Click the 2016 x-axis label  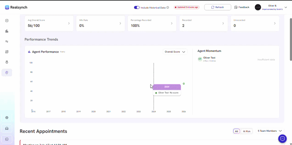[33, 112]
